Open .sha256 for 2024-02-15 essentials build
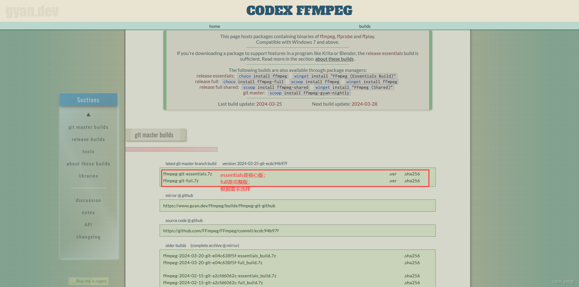Screen dimensions: 579x287 click(412, 276)
